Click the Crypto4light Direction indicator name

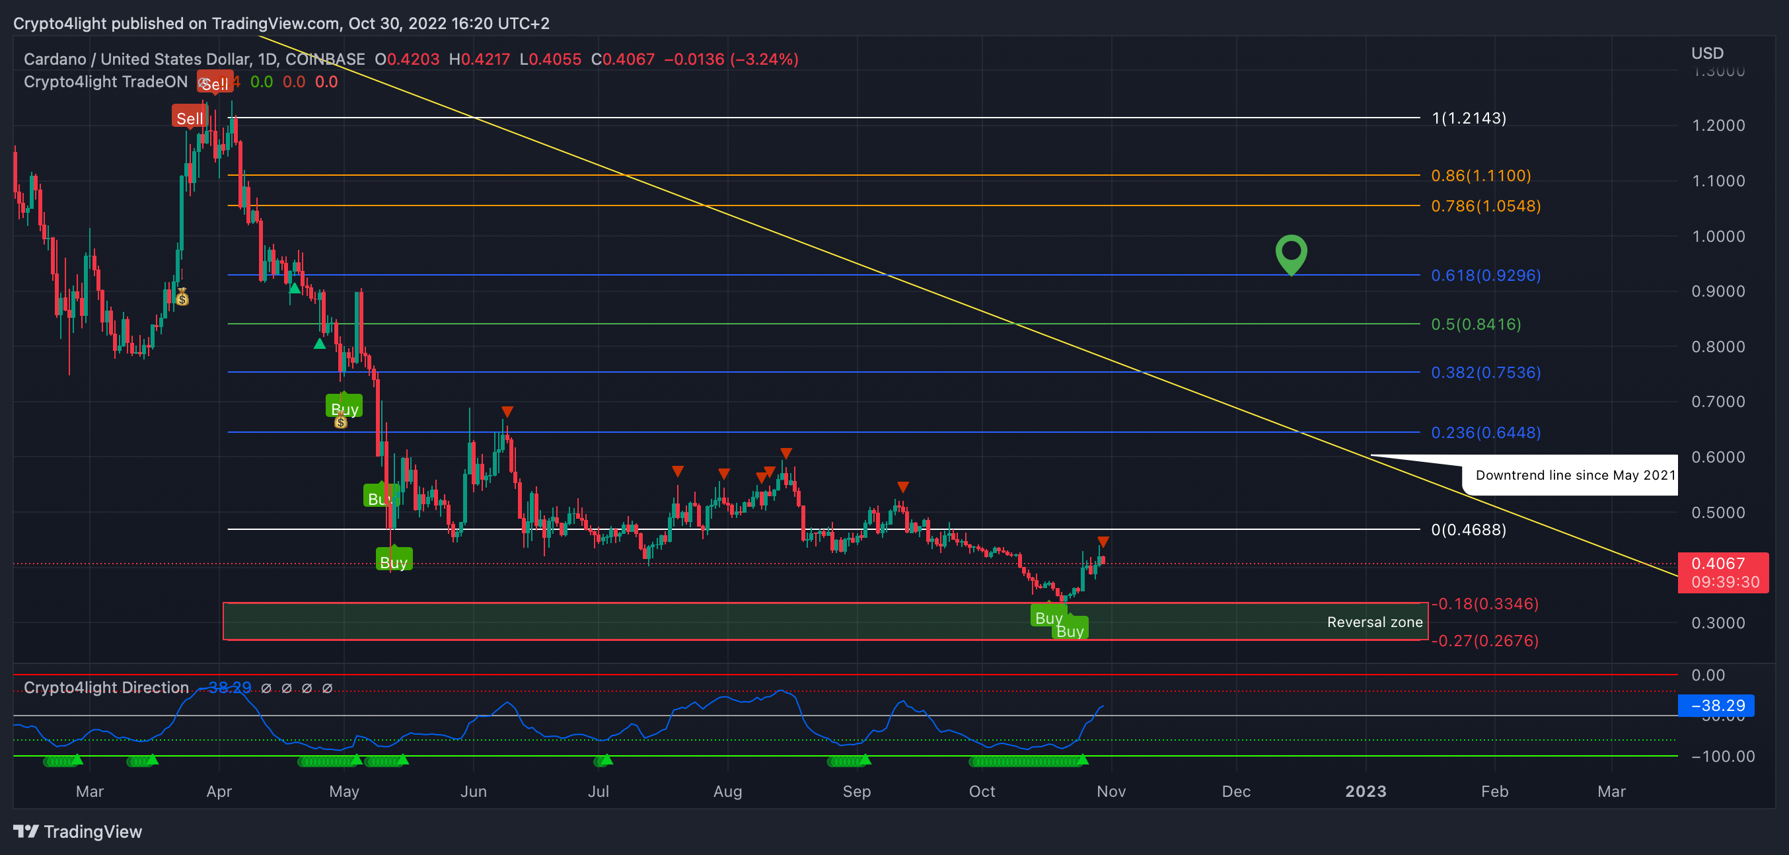click(x=106, y=688)
